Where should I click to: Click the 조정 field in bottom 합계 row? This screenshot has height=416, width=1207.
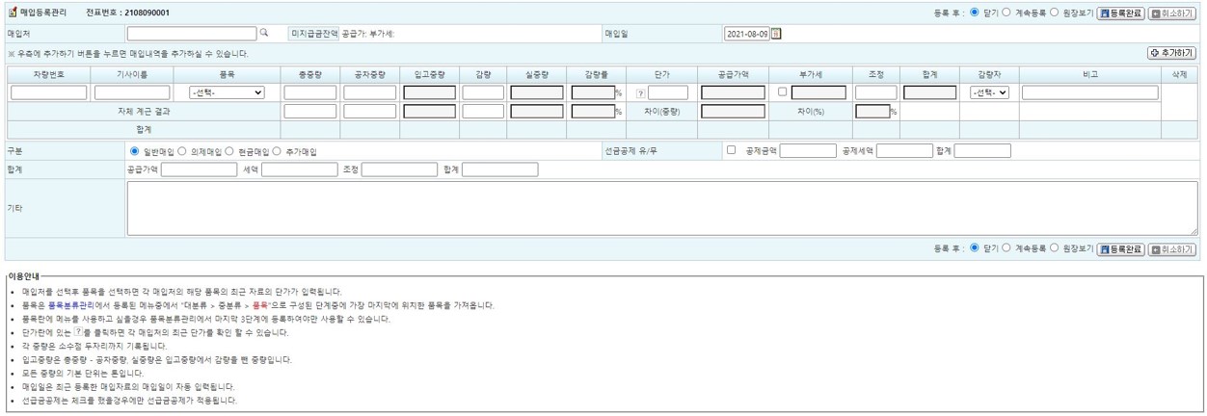tap(400, 170)
